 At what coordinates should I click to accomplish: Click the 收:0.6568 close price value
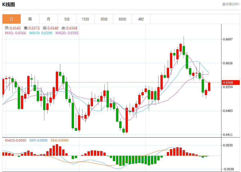(69, 28)
